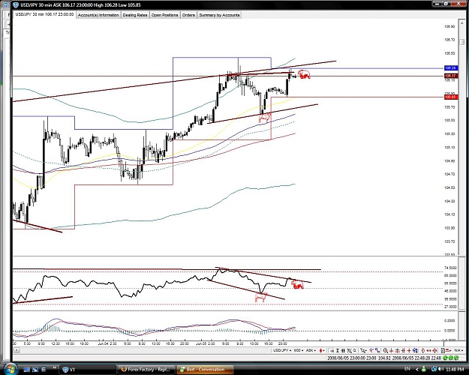Click the blue linked-squares icon
The height and width of the screenshot is (375, 469).
click(x=377, y=350)
